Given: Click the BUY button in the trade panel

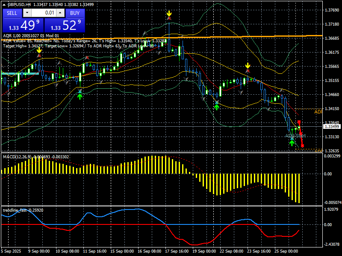Looking at the screenshot, I should (x=75, y=13).
